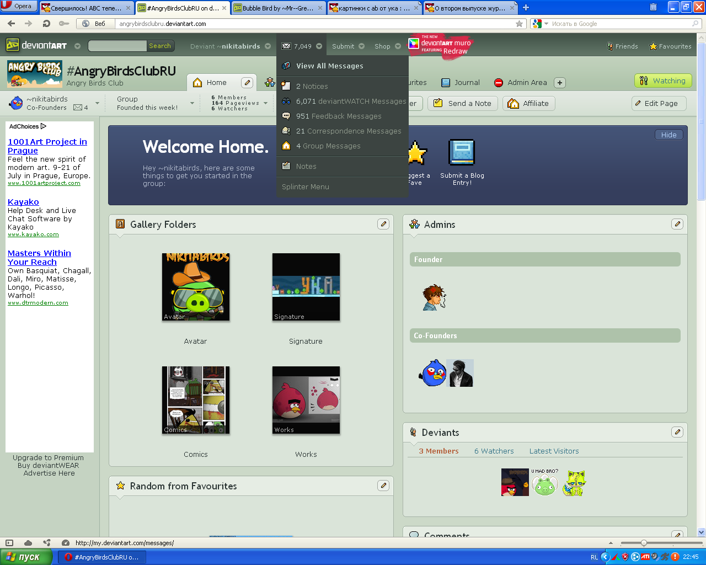The image size is (706, 565).
Task: Show Latest Visitors tab in Deviants
Action: coord(554,451)
